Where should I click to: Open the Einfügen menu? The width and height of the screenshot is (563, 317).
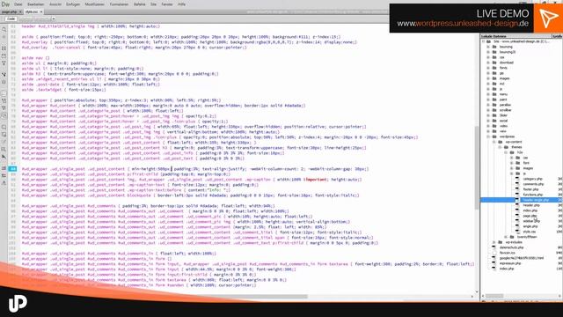point(73,4)
